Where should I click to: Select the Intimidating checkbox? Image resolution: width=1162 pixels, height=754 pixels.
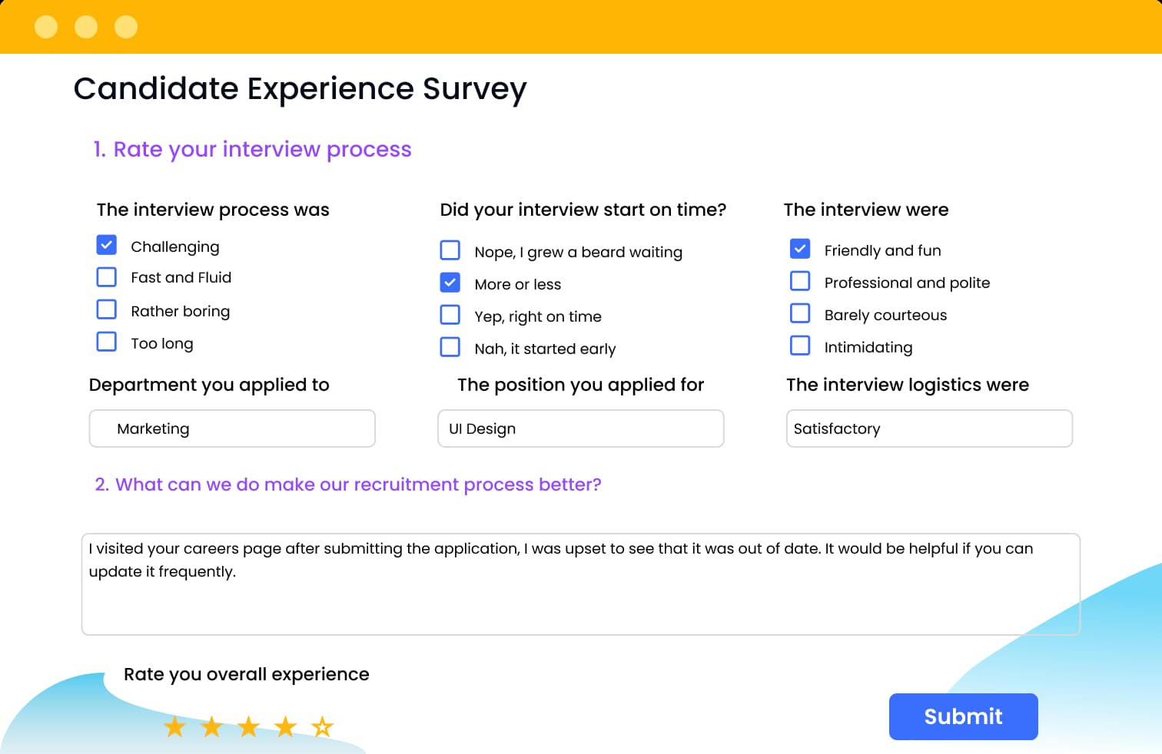(800, 346)
